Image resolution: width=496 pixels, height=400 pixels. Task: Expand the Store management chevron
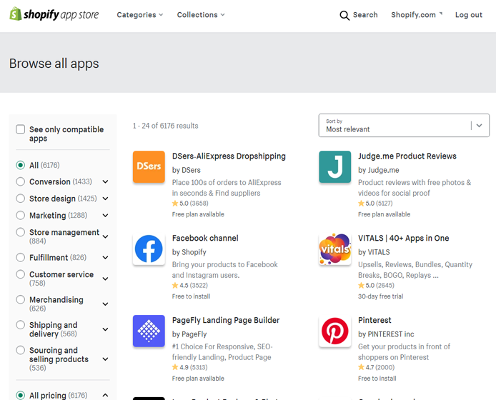click(105, 236)
